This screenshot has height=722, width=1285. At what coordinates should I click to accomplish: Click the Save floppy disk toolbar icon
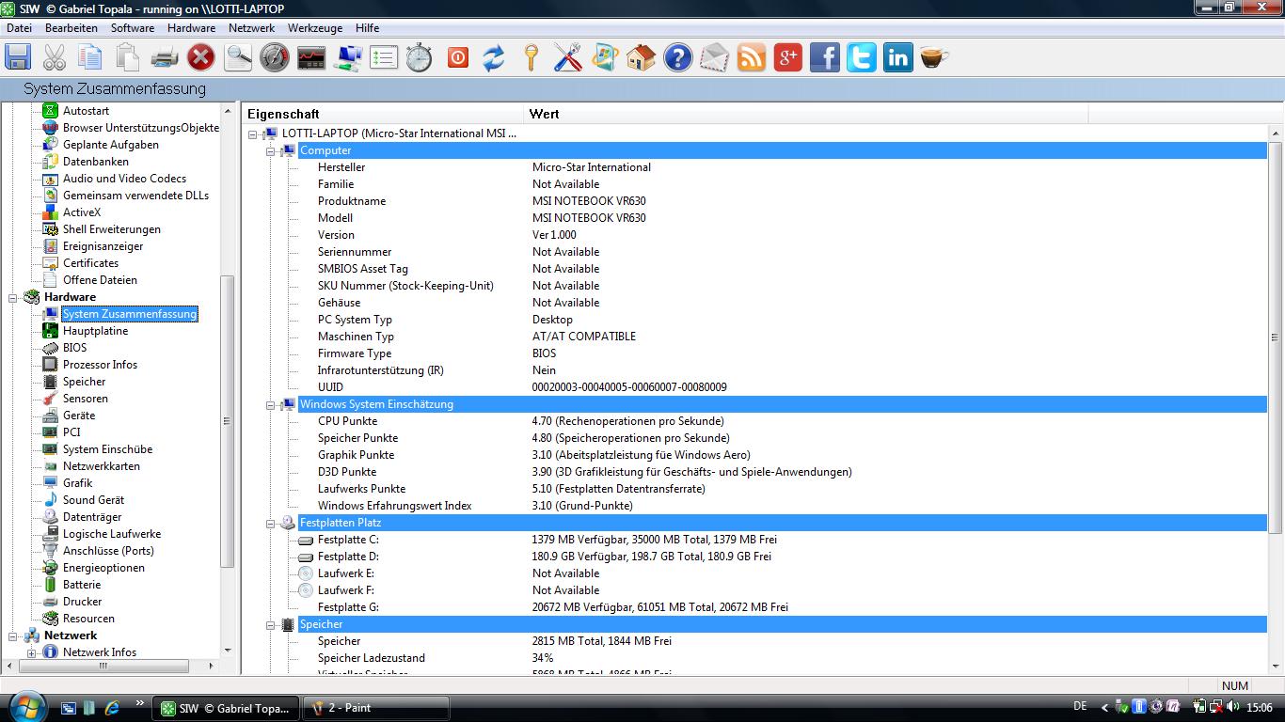click(18, 57)
